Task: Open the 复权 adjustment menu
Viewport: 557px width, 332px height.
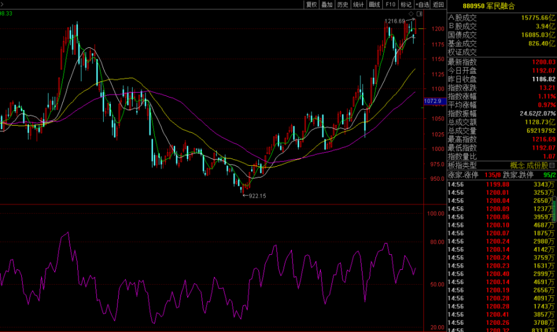Action: 311,4
